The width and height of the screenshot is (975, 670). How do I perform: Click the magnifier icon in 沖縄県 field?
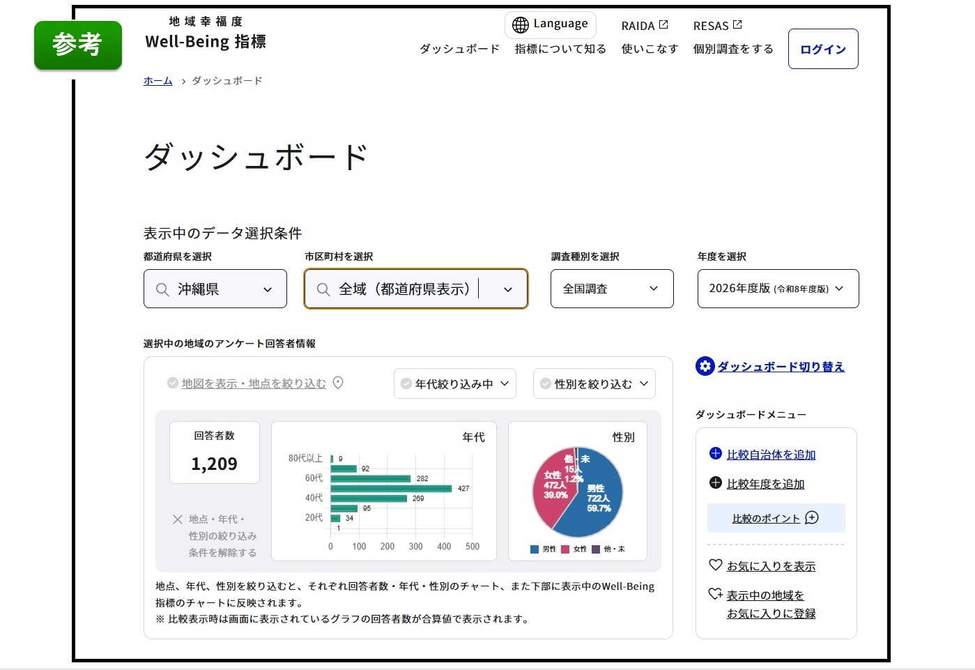162,289
